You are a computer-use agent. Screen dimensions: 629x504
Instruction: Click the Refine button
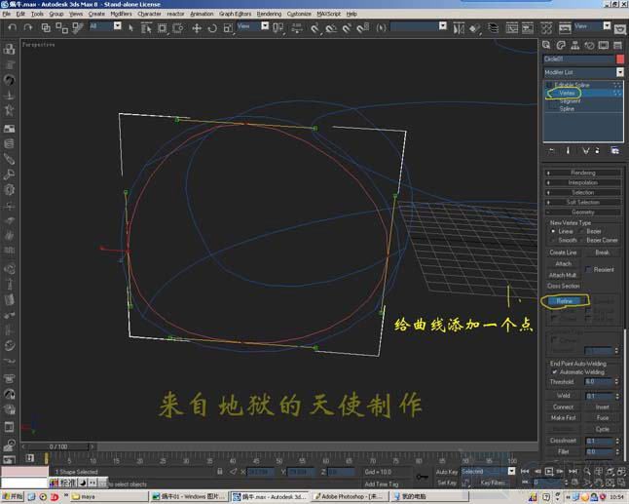click(565, 301)
